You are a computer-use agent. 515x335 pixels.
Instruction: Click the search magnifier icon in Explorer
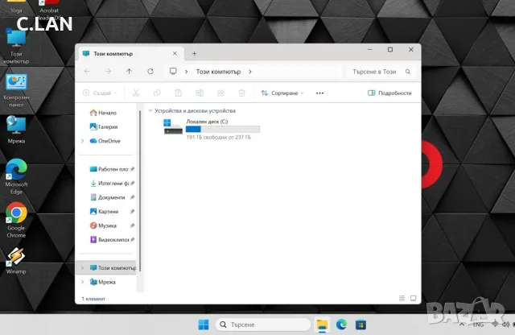click(x=408, y=72)
